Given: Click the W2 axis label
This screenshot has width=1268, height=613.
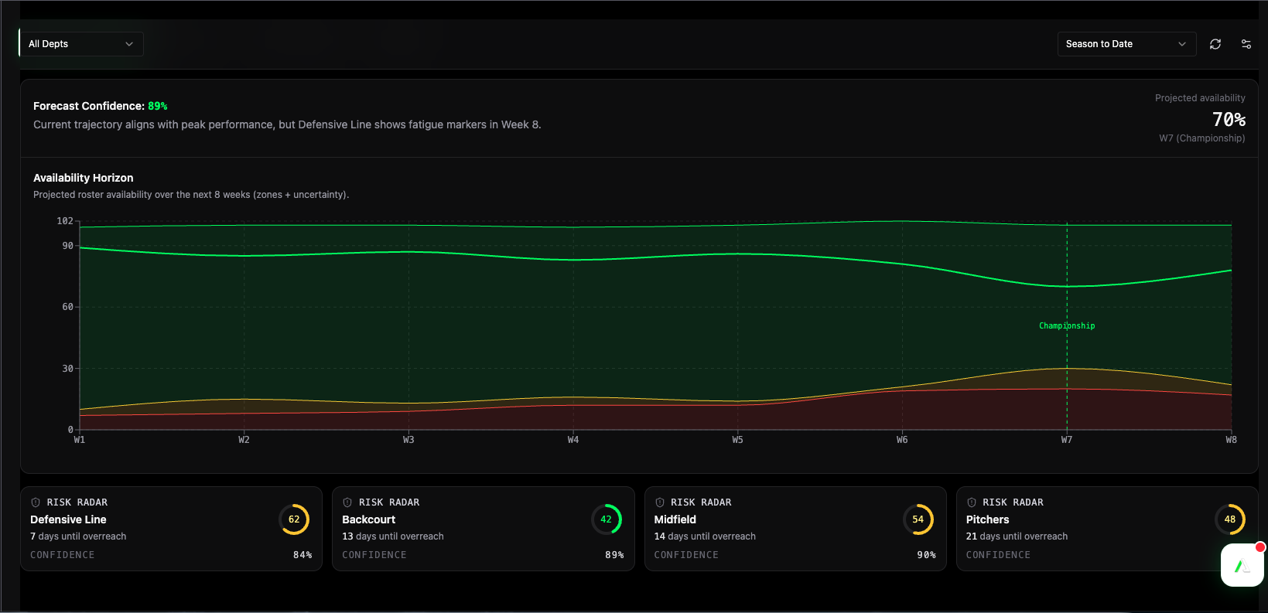Looking at the screenshot, I should pyautogui.click(x=244, y=440).
